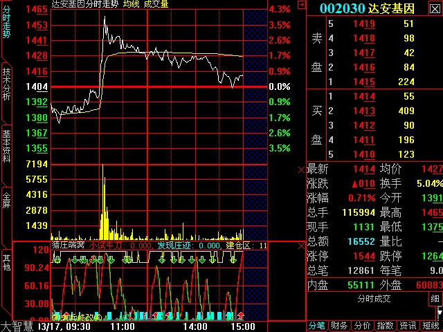Click the 内盘 value 55111
This screenshot has height=332, width=443.
(361, 285)
